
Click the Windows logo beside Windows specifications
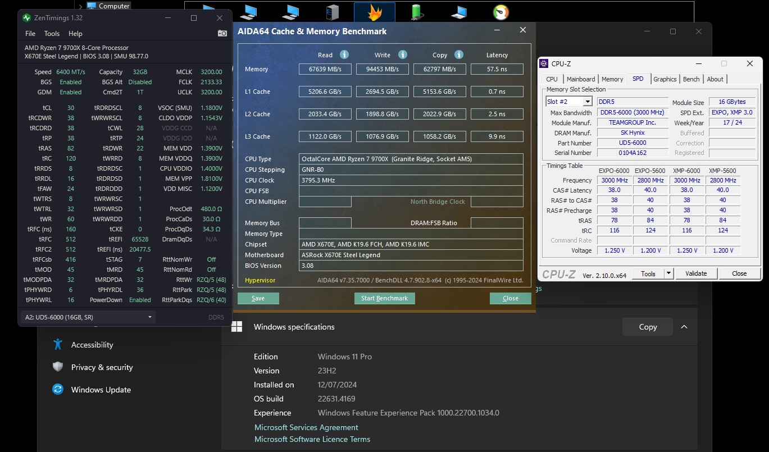[237, 327]
